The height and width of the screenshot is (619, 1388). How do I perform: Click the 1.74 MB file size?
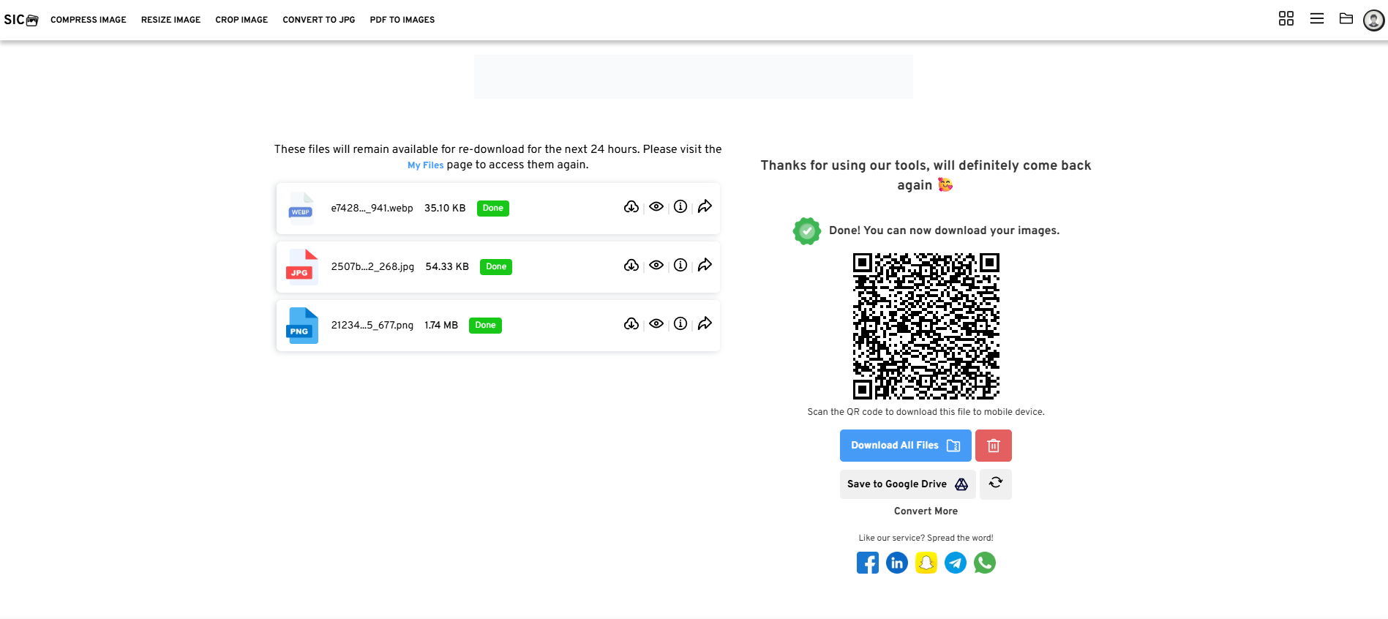[x=441, y=326]
